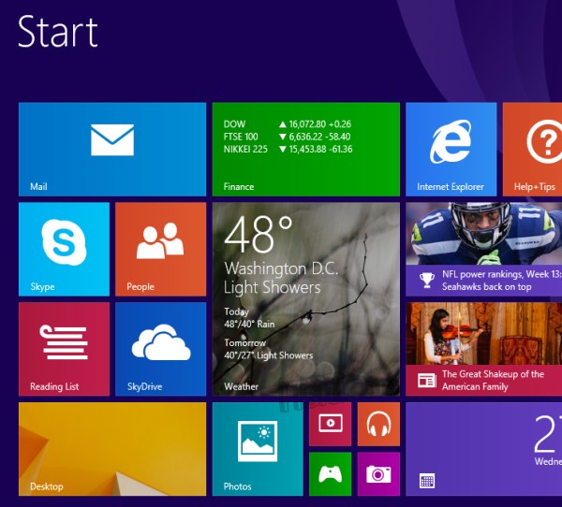Open the Photos tile
The image size is (562, 507).
point(258,449)
